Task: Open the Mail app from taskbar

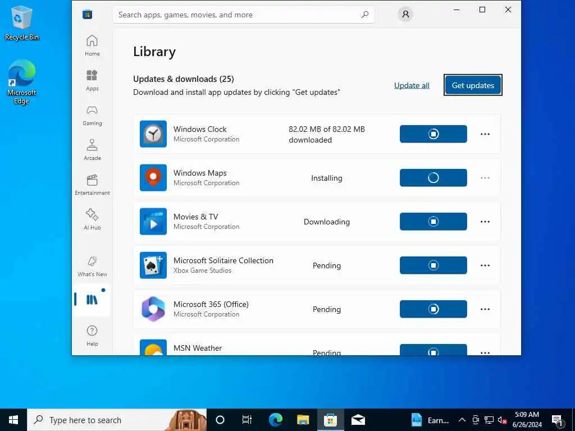Action: [358, 420]
